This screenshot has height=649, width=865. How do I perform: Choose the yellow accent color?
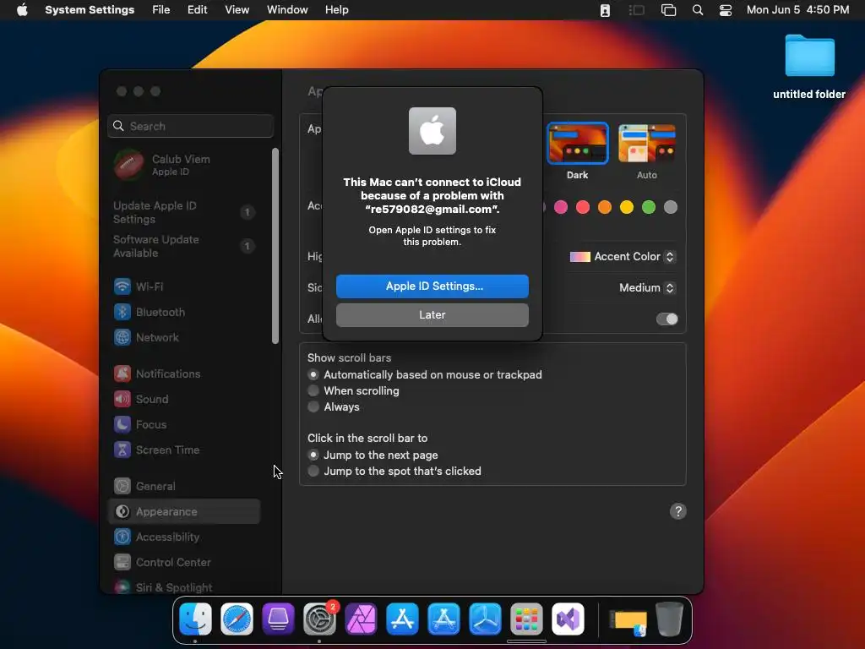627,207
